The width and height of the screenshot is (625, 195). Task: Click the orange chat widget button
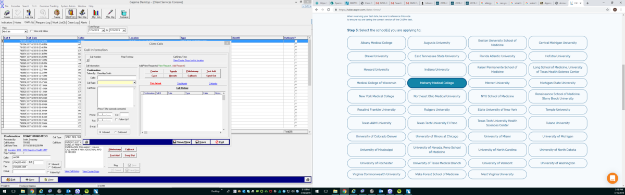pyautogui.click(x=612, y=177)
